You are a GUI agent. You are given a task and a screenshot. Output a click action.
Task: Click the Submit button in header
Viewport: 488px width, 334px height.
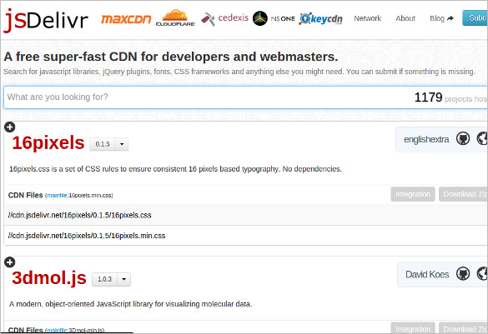tap(475, 18)
